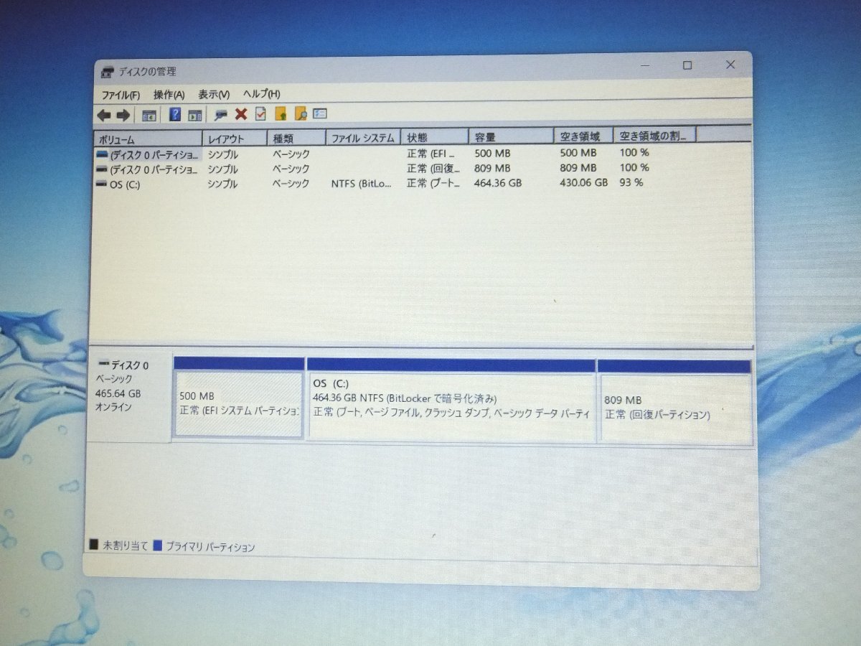This screenshot has width=861, height=646.
Task: Click the settings list view toolbar icon
Action: click(320, 113)
